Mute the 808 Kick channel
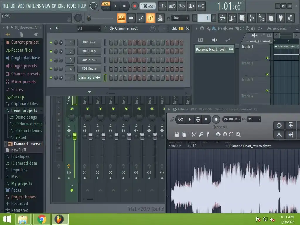The image size is (300, 225). [x=51, y=42]
